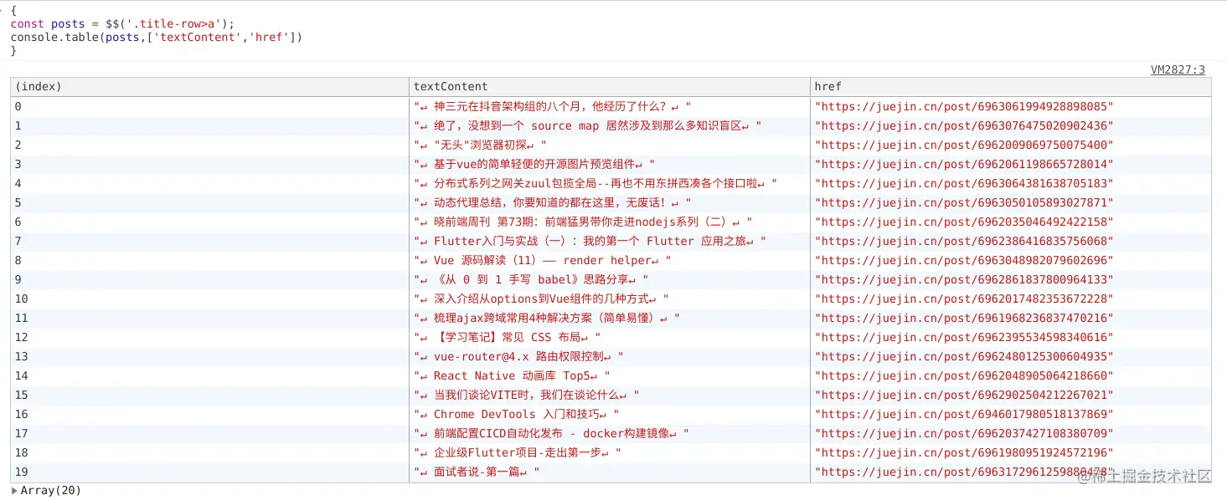Select the href link ending 6962017482353672228
The image size is (1227, 500).
coord(965,298)
